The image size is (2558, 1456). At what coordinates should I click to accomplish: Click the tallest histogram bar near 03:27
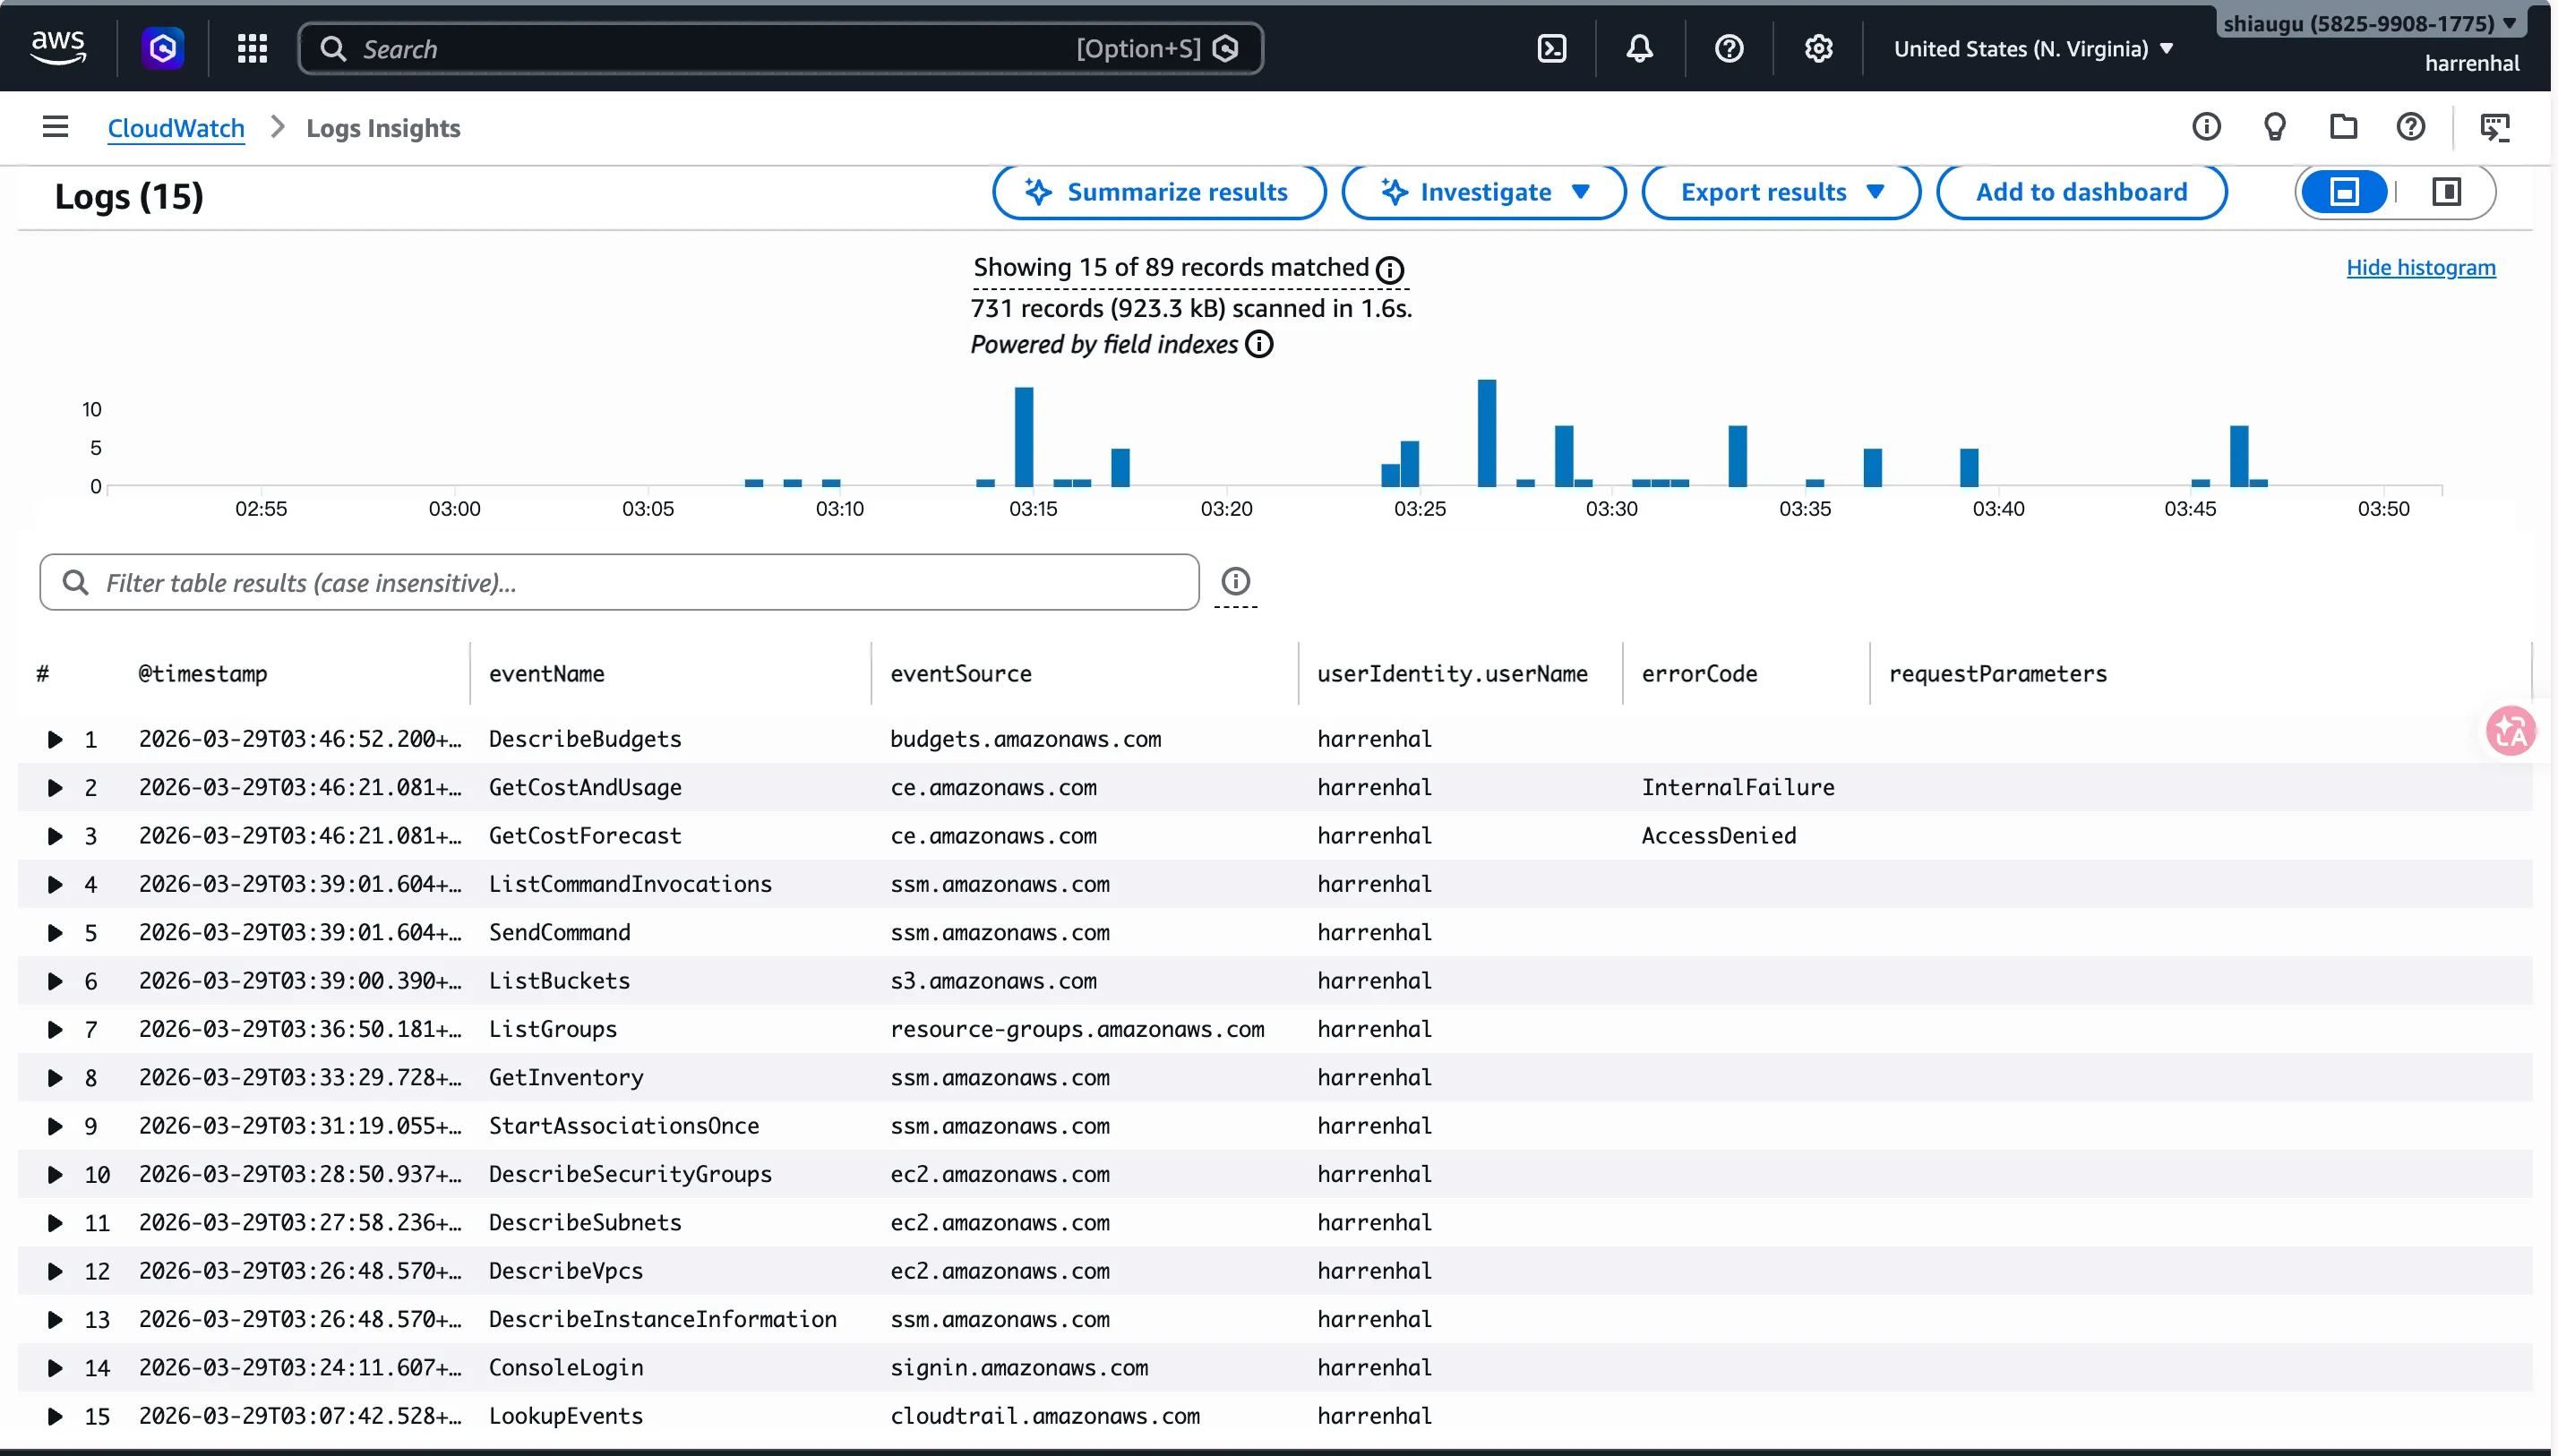tap(1486, 433)
